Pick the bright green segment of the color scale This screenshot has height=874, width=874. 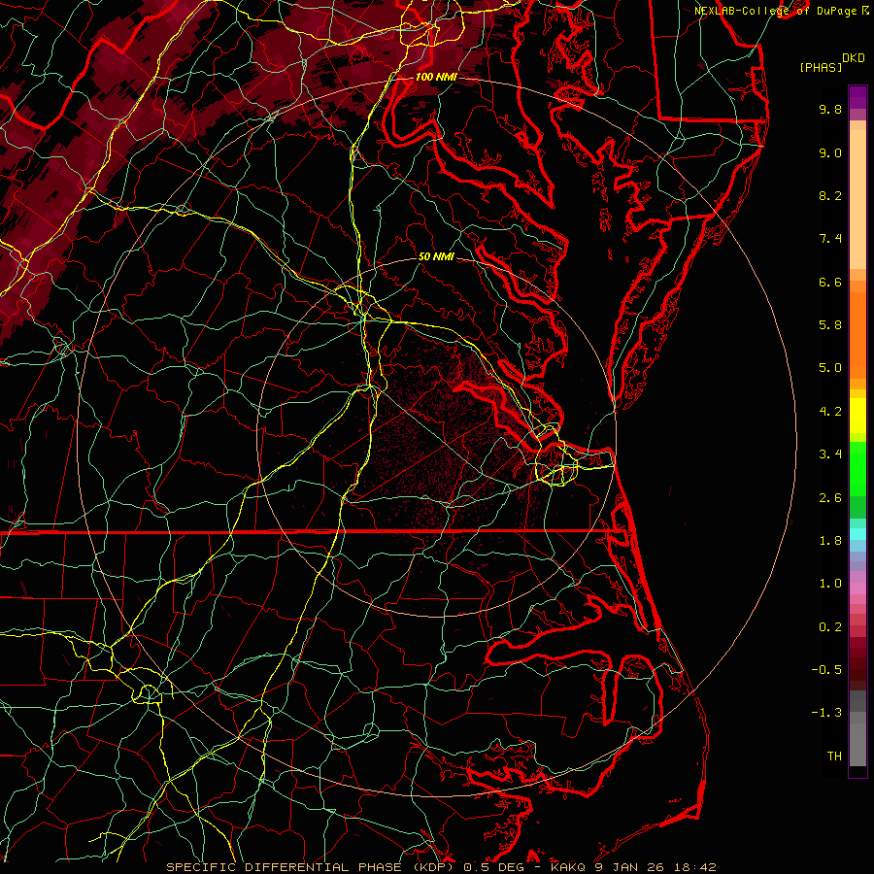(857, 468)
